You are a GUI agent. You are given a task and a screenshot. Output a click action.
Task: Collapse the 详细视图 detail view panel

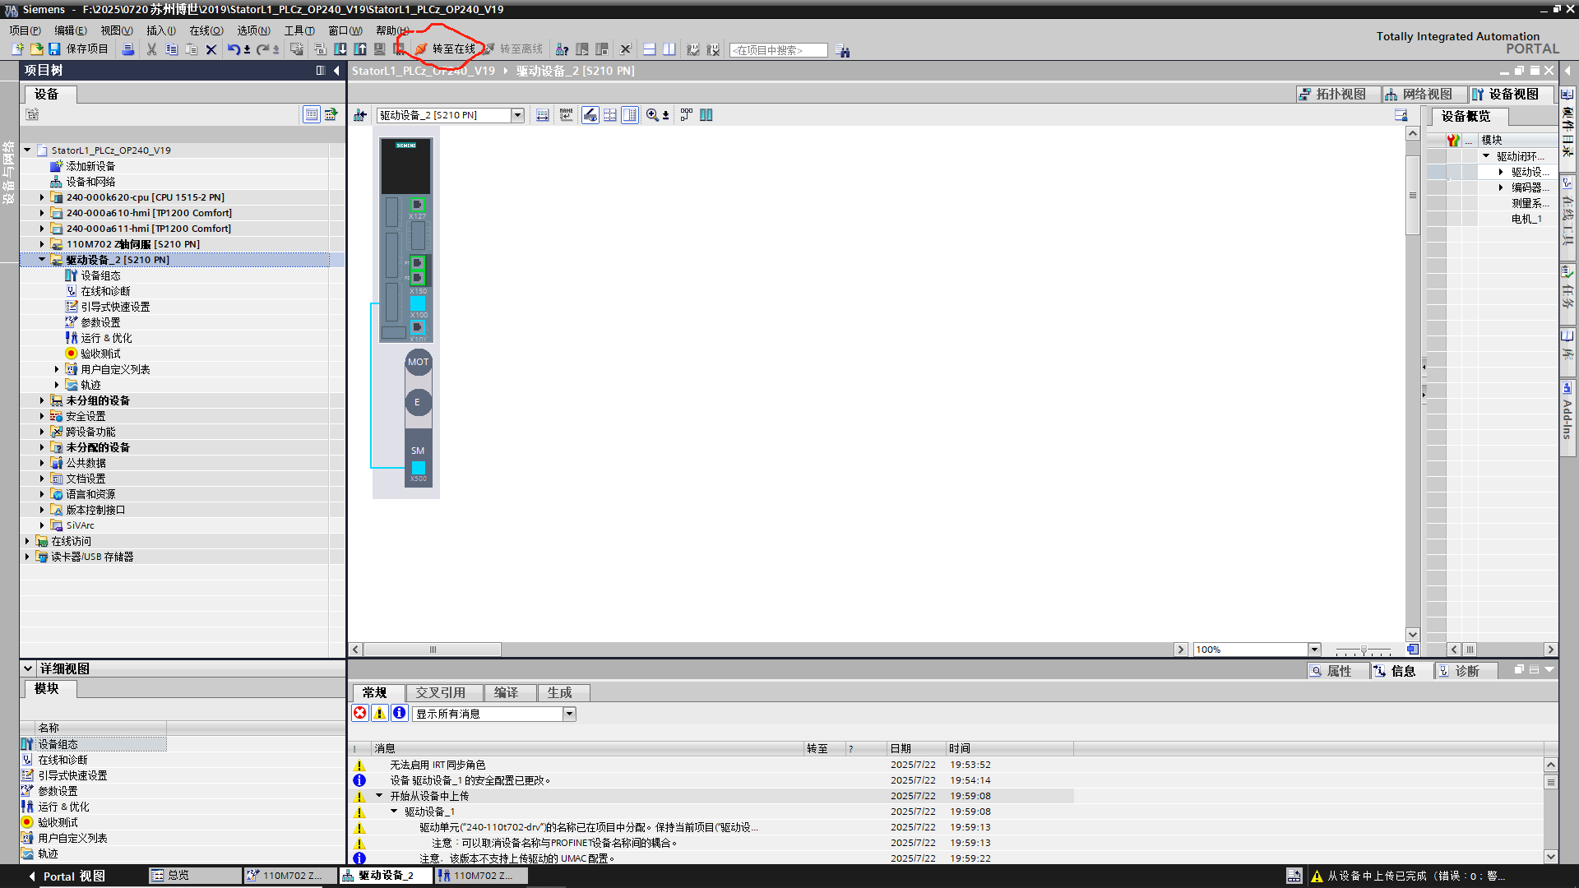pos(27,668)
